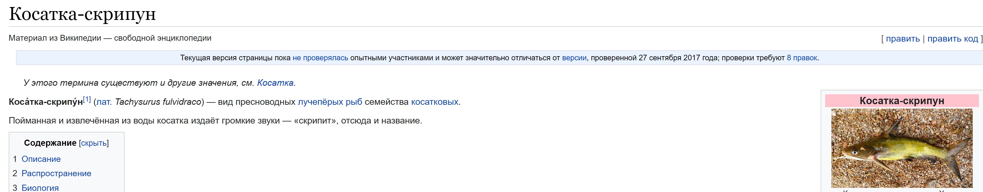This screenshot has width=983, height=192.
Task: Click the pink 'Косатка-скрипун' infobox header
Action: (x=902, y=101)
